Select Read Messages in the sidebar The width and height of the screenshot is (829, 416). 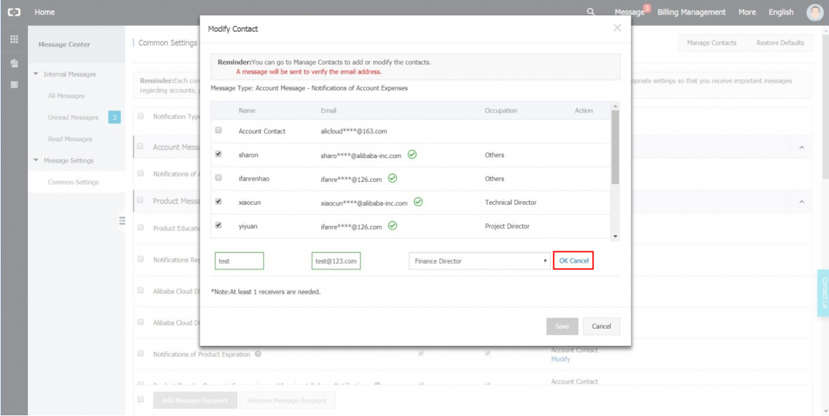[x=70, y=139]
